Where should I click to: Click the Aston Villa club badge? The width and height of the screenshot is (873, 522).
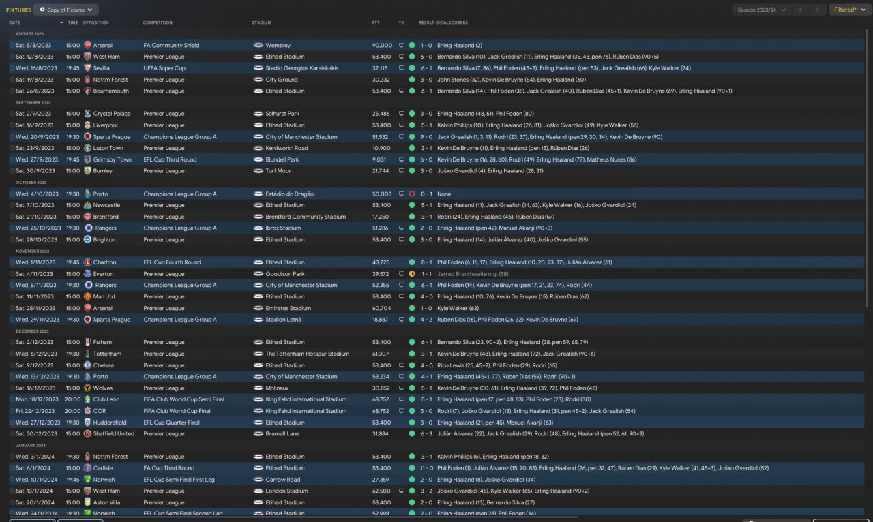pos(87,502)
